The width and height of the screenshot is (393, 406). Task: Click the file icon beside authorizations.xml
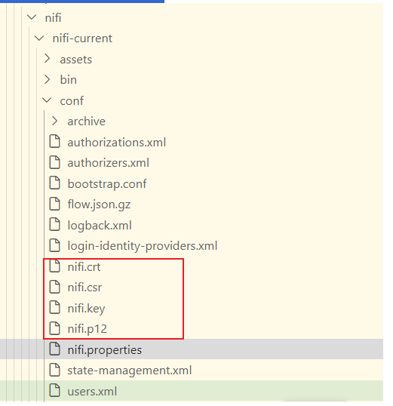55,142
